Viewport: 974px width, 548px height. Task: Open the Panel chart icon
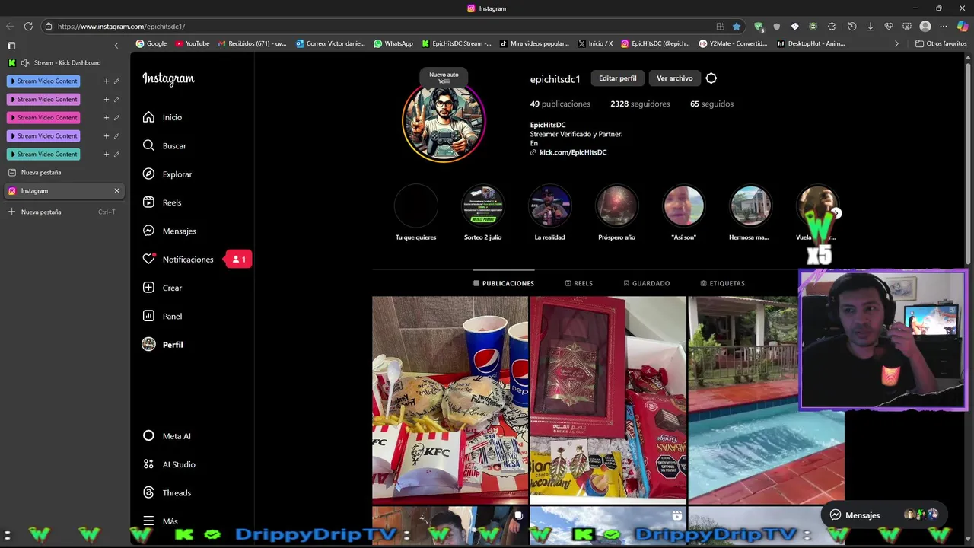point(148,316)
